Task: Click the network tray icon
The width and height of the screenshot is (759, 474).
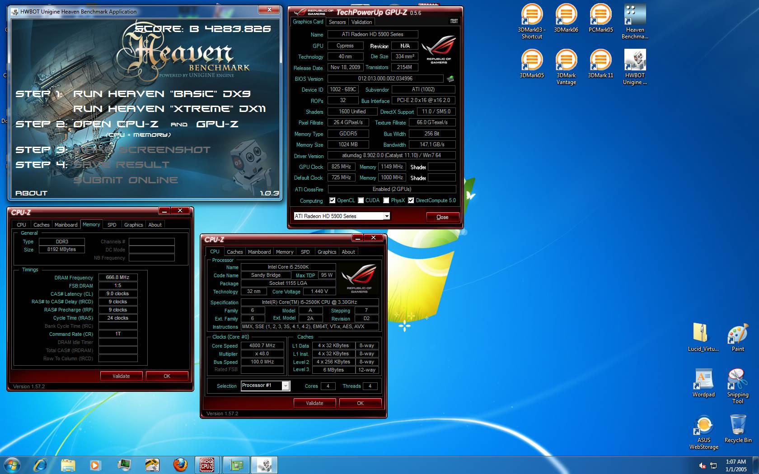Action: tap(713, 465)
